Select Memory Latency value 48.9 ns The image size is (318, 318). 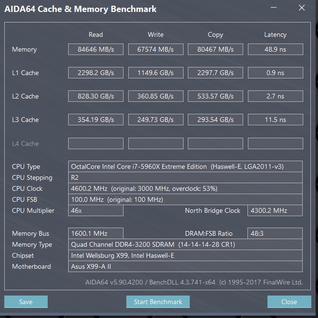point(276,49)
